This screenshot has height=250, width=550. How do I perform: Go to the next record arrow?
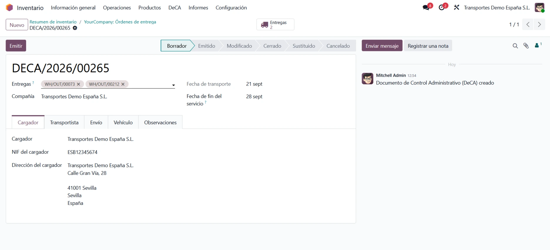tap(539, 25)
